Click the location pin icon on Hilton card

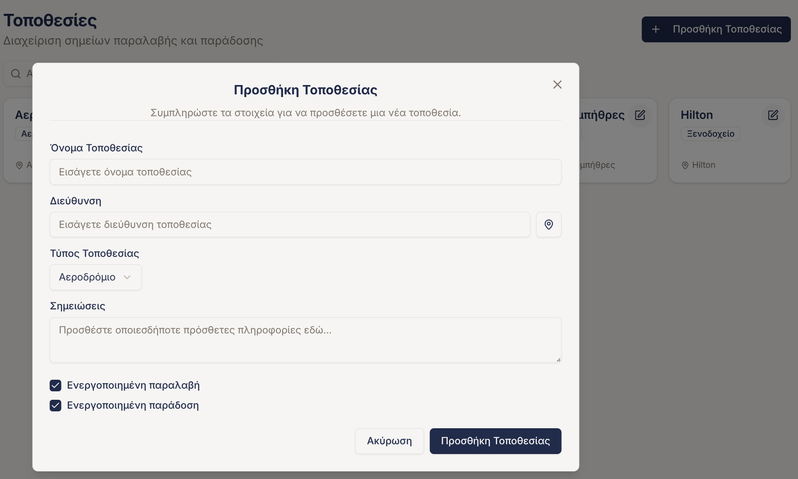(x=685, y=165)
